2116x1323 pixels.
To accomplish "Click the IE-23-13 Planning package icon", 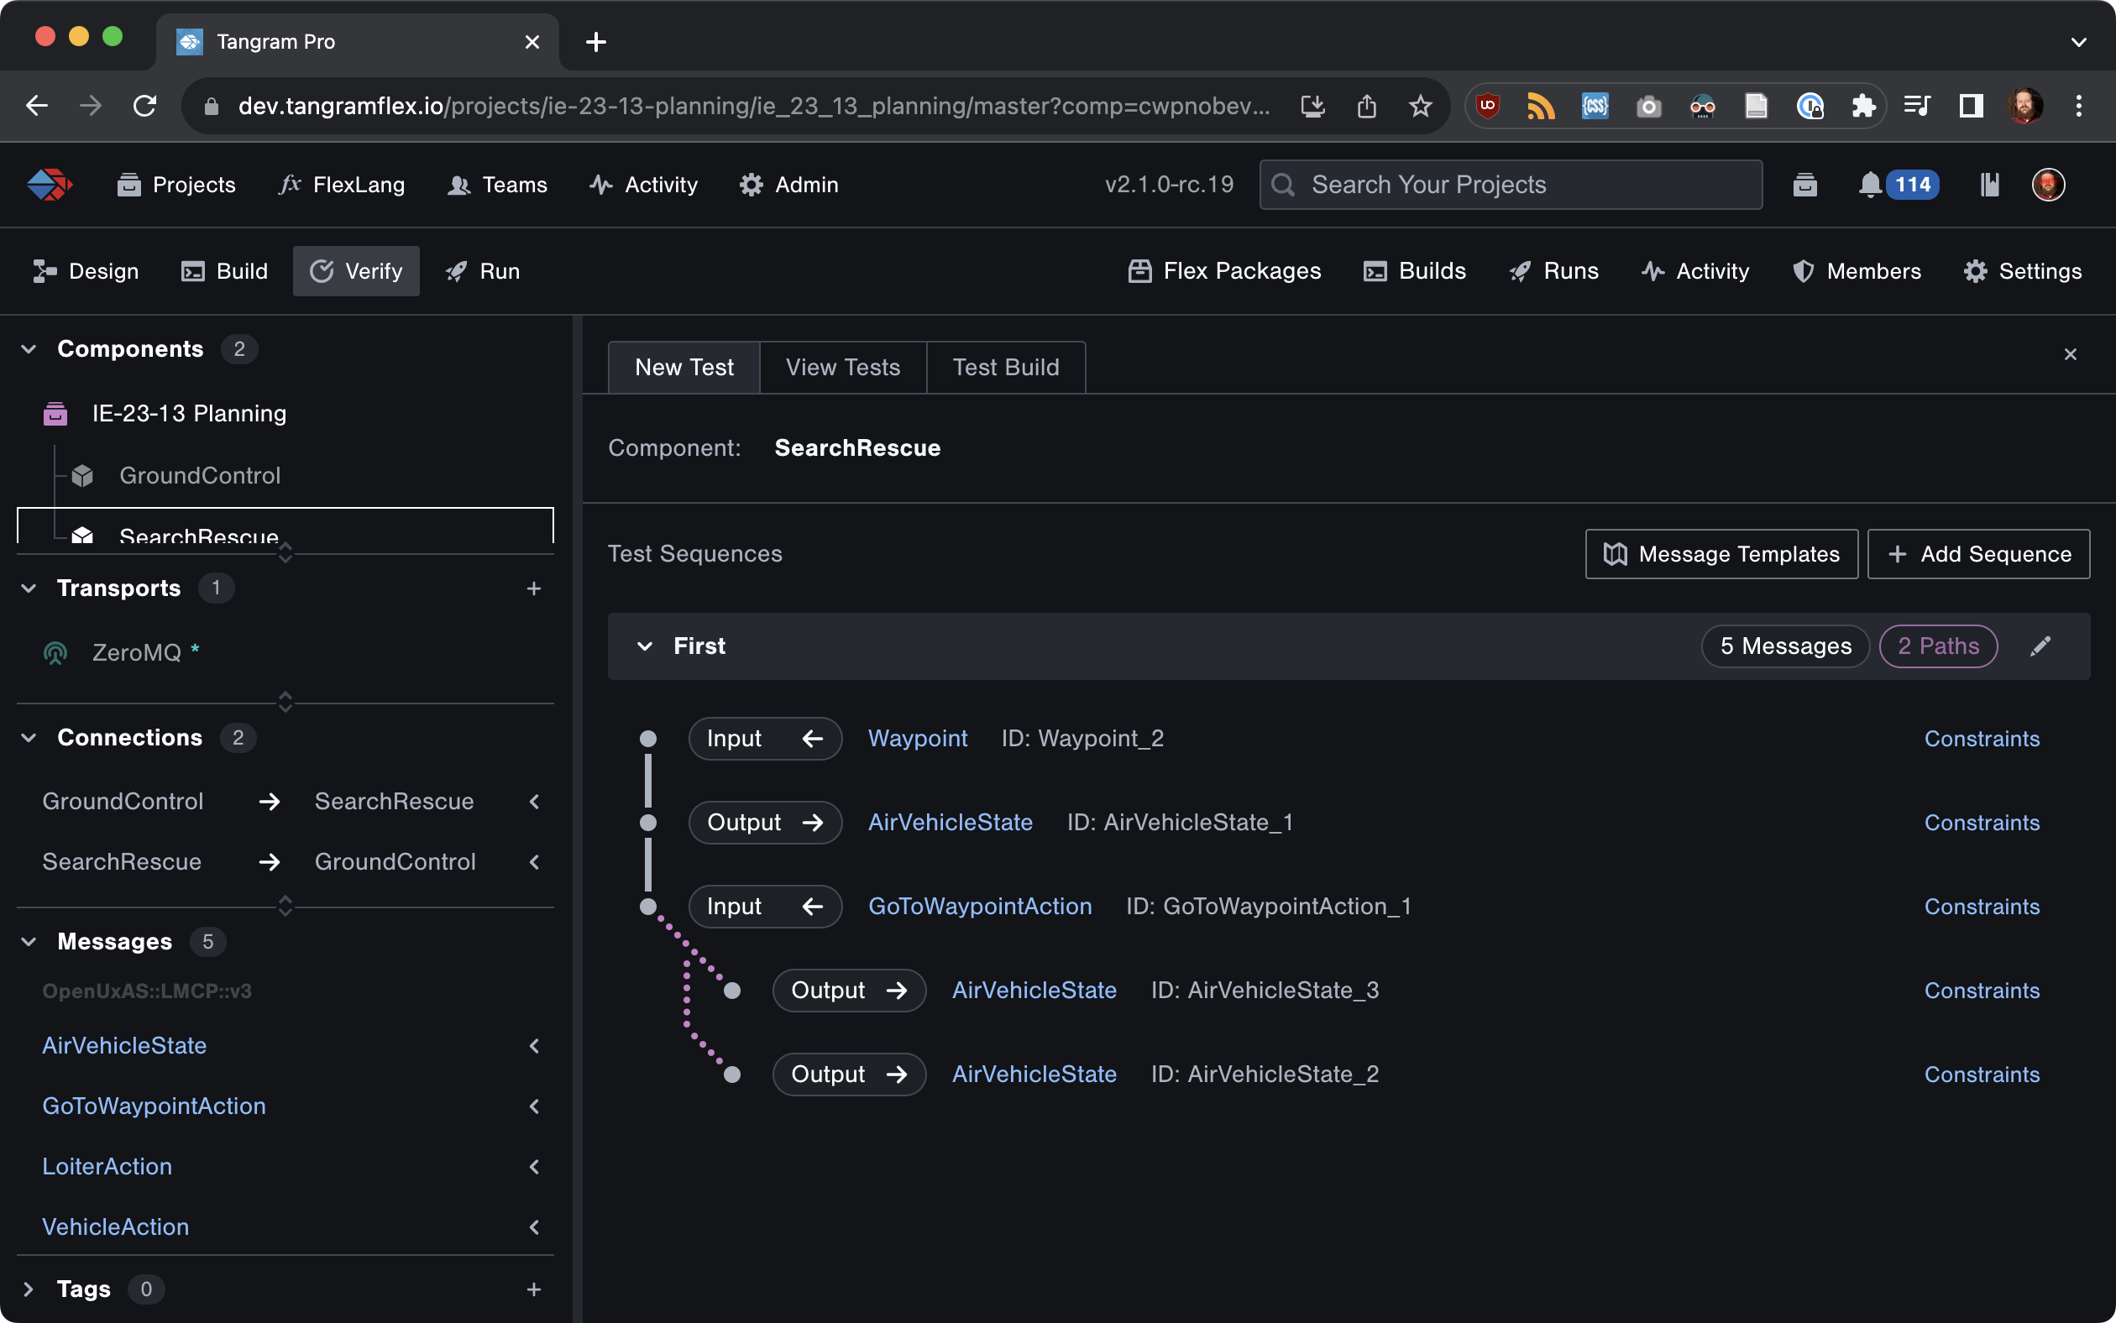I will 55,413.
